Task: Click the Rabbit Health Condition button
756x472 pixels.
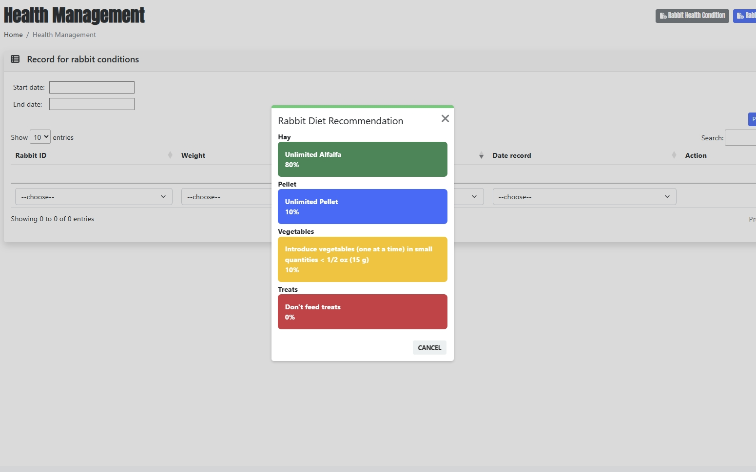Action: 692,16
